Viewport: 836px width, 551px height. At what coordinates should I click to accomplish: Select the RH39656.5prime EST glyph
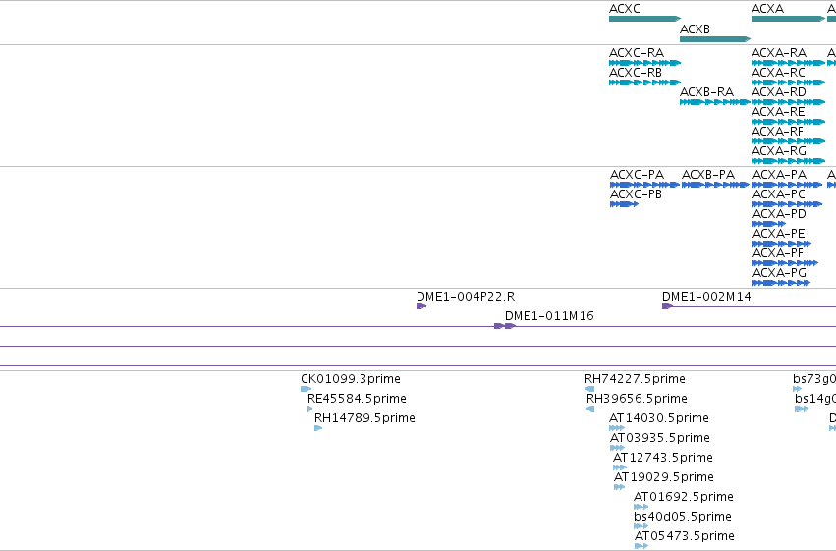click(590, 409)
